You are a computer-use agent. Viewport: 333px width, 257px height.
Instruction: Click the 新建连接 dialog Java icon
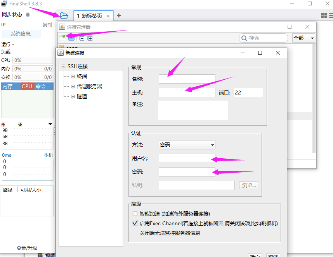pos(61,53)
